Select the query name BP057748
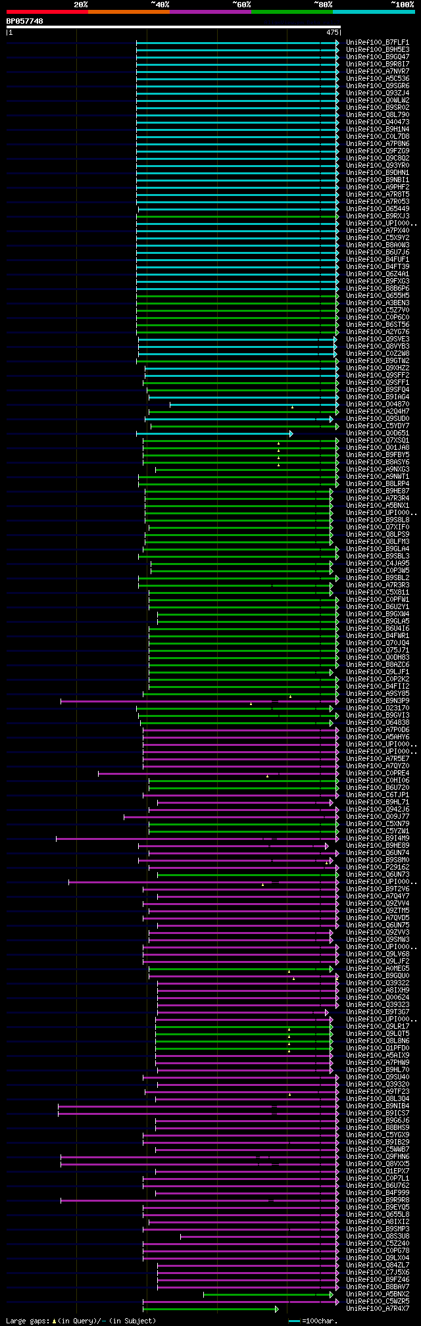 [25, 21]
